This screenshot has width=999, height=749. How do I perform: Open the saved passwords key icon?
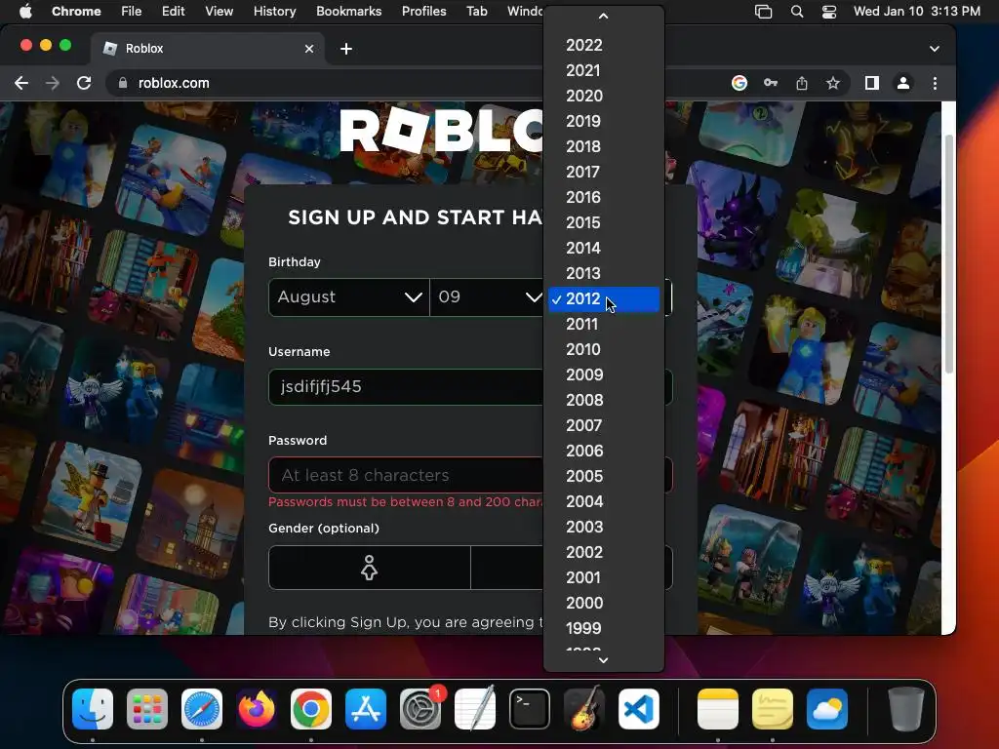pyautogui.click(x=771, y=84)
